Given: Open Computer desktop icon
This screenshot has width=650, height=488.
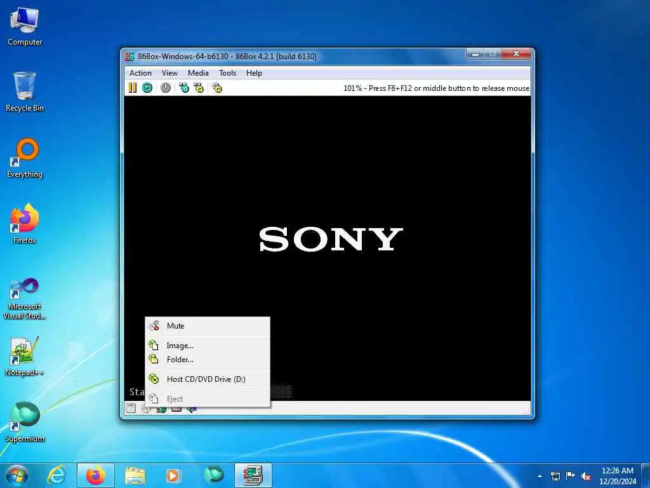Looking at the screenshot, I should 25,26.
